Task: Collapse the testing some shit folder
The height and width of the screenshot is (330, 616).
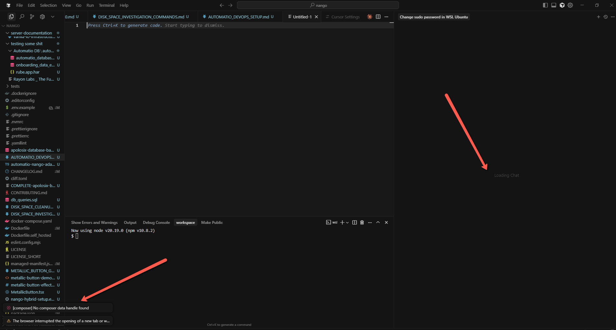Action: point(27,44)
